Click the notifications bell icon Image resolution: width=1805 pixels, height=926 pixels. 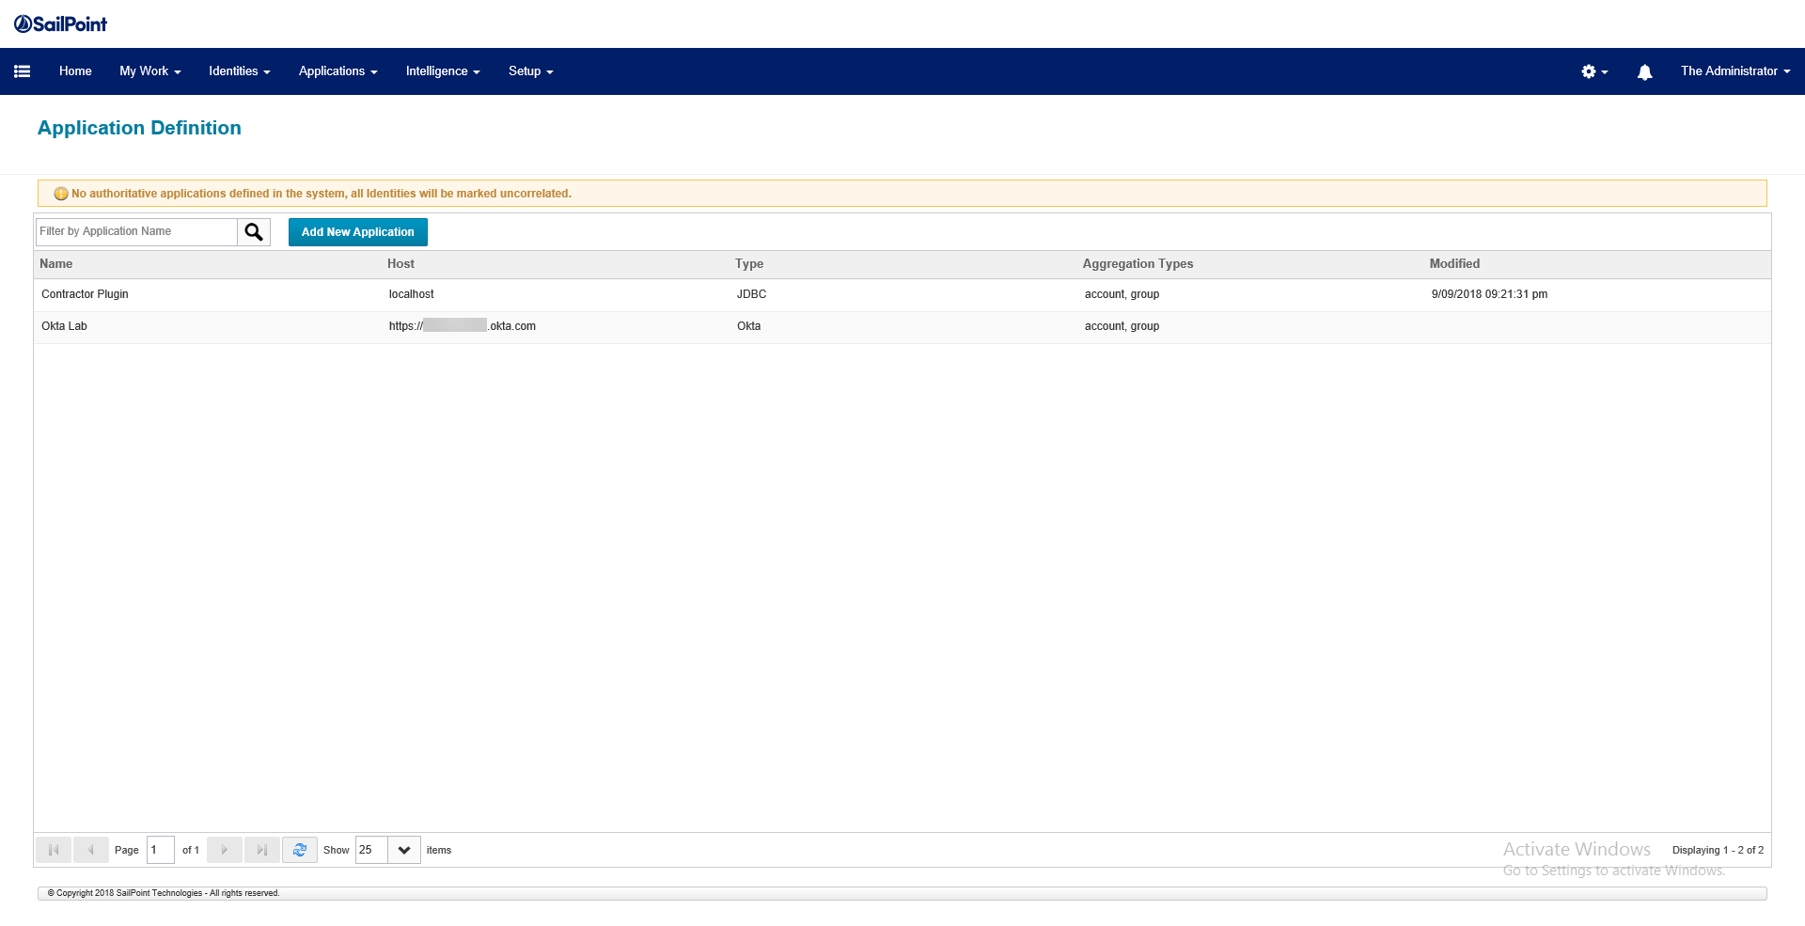tap(1644, 71)
